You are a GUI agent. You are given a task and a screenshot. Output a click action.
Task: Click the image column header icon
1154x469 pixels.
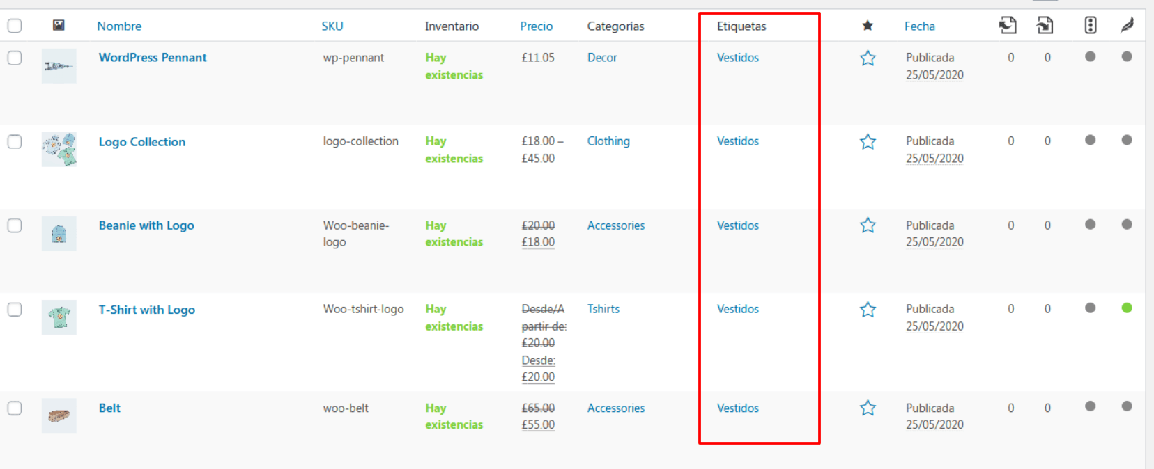[59, 26]
